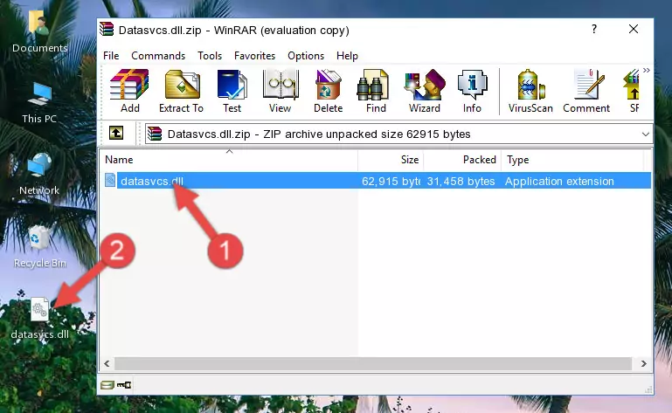Click the Application extension type cell

[559, 182]
